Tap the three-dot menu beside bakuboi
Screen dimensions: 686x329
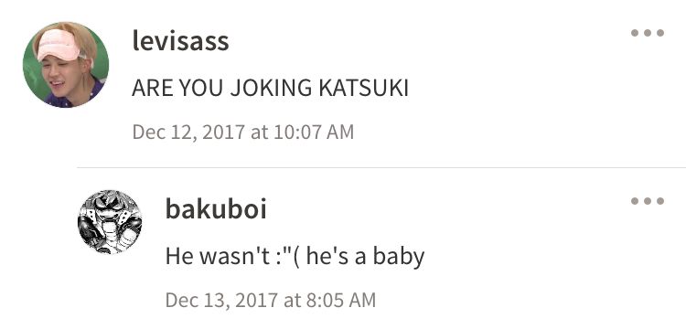coord(648,201)
